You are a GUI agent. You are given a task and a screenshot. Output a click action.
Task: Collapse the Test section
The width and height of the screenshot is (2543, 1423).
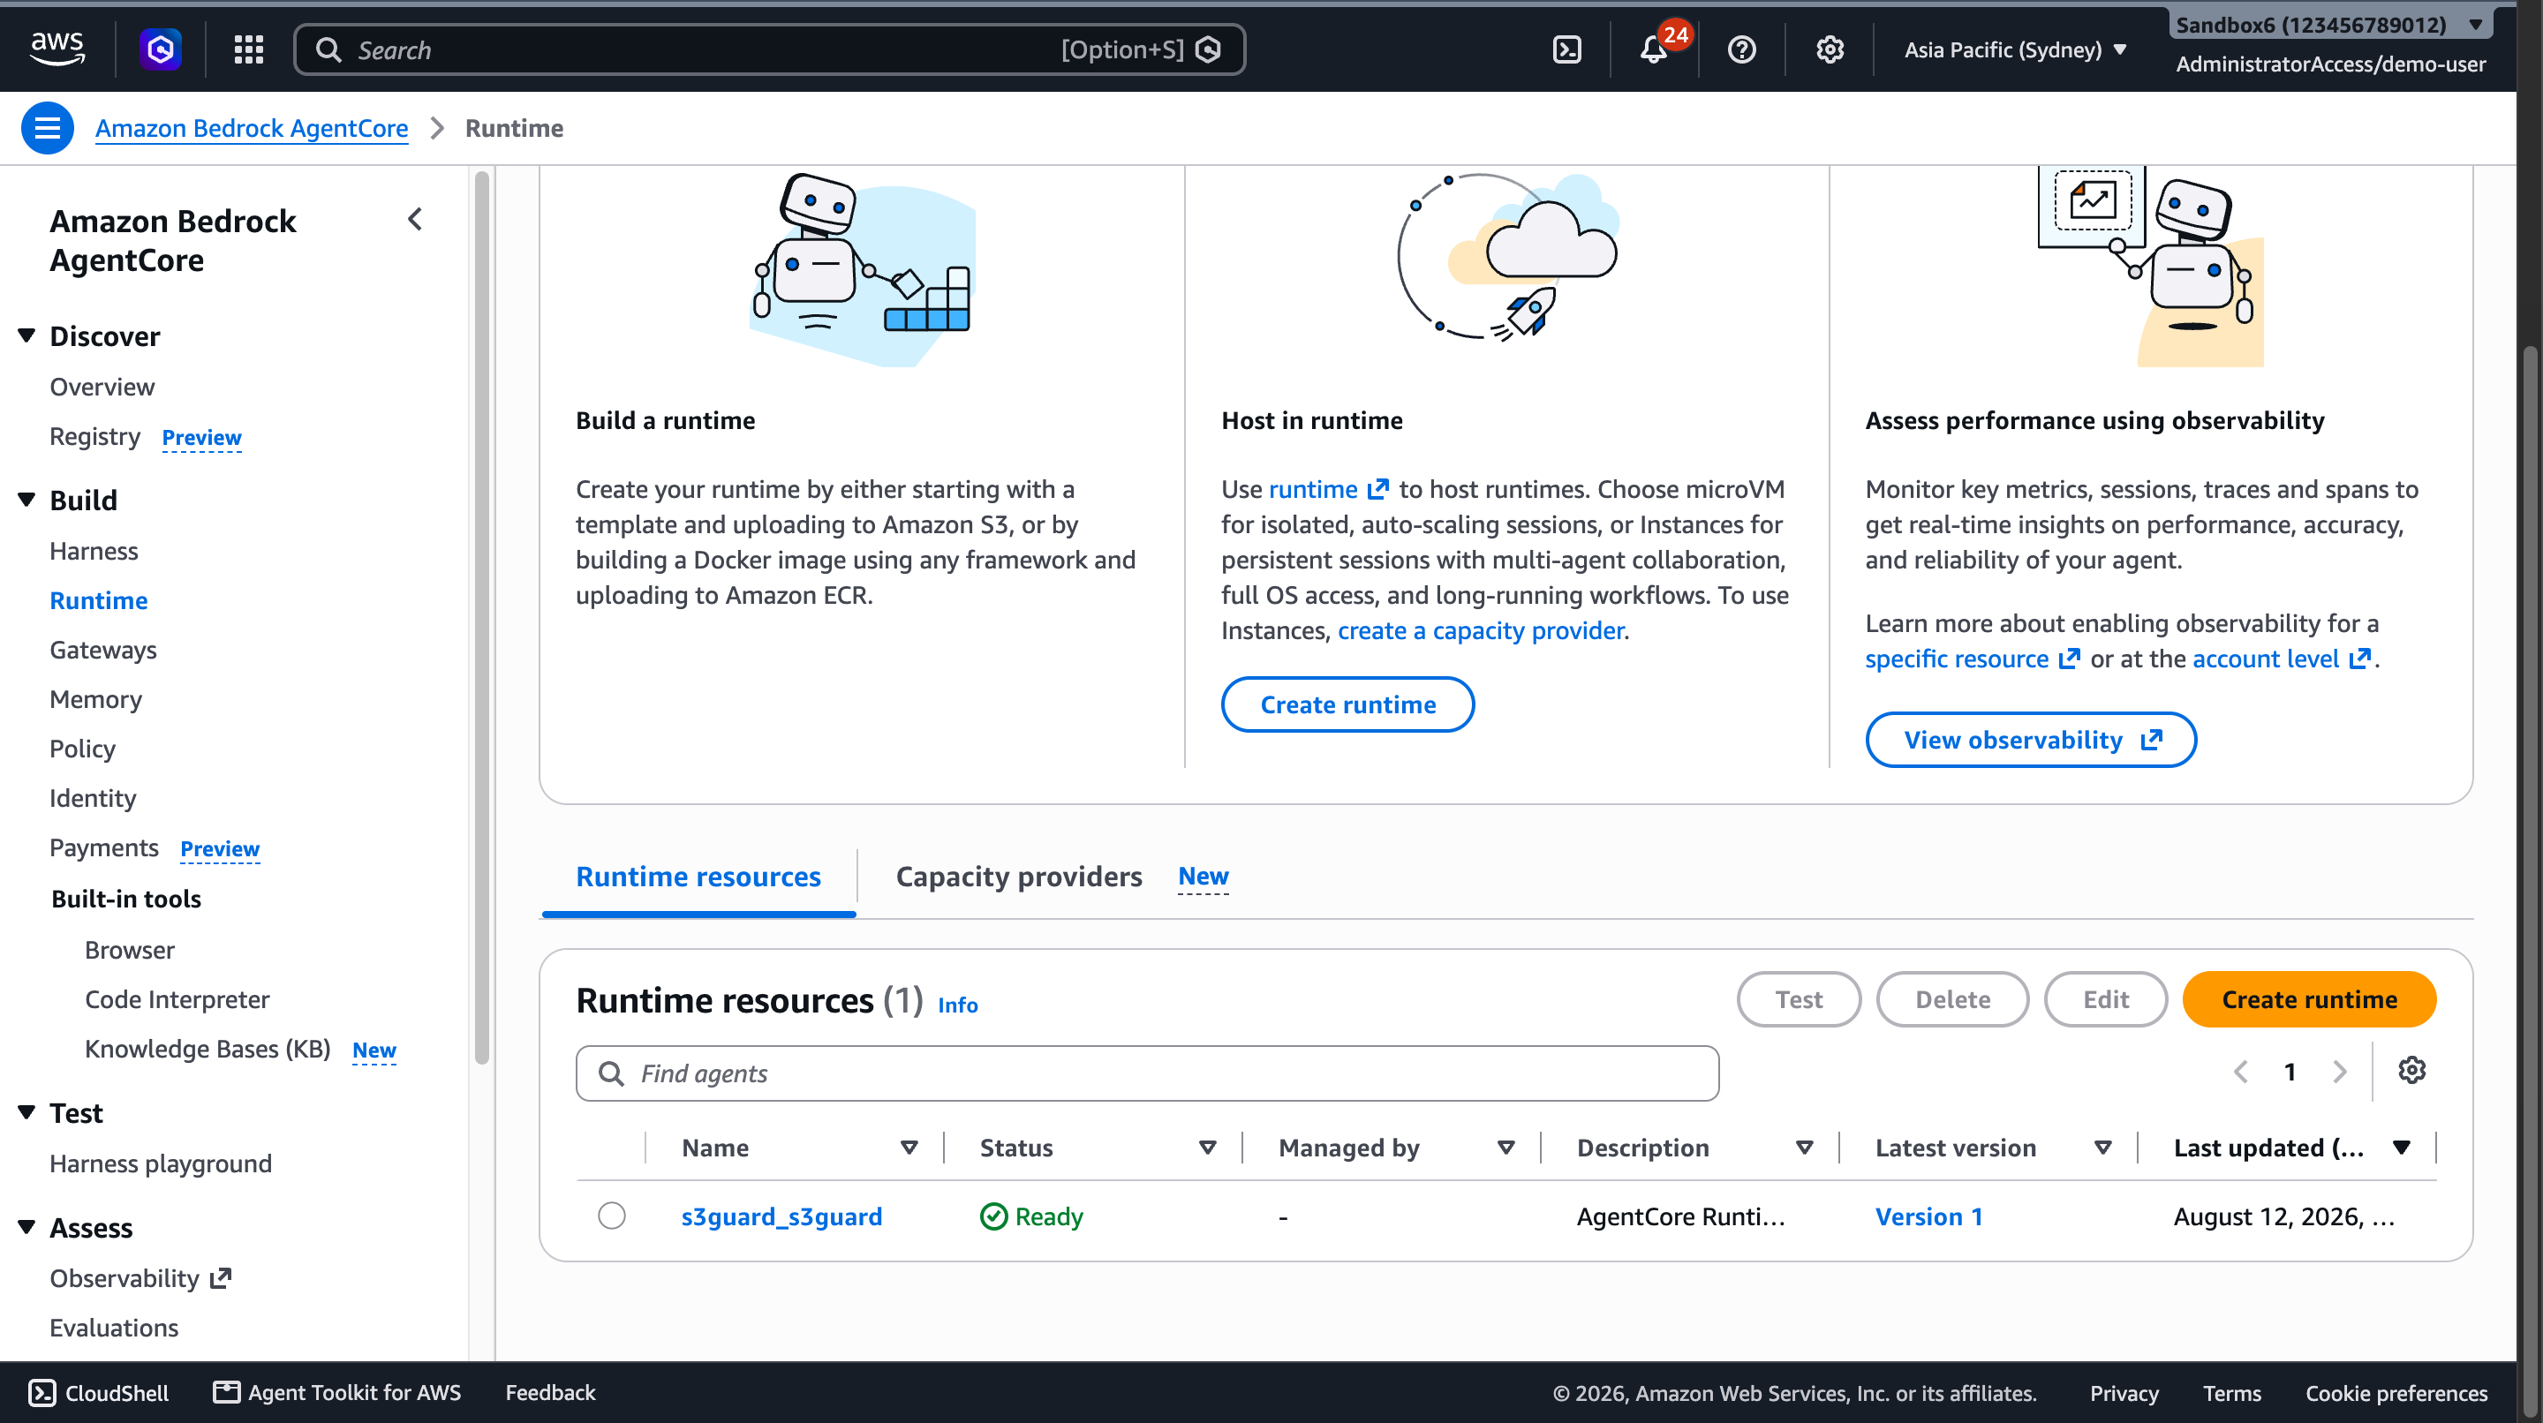(x=26, y=1113)
